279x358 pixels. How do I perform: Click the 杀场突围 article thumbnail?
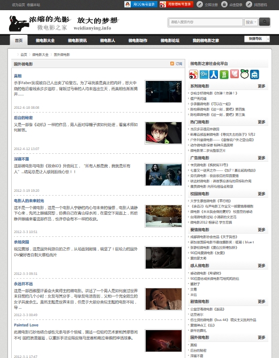tap(163, 258)
